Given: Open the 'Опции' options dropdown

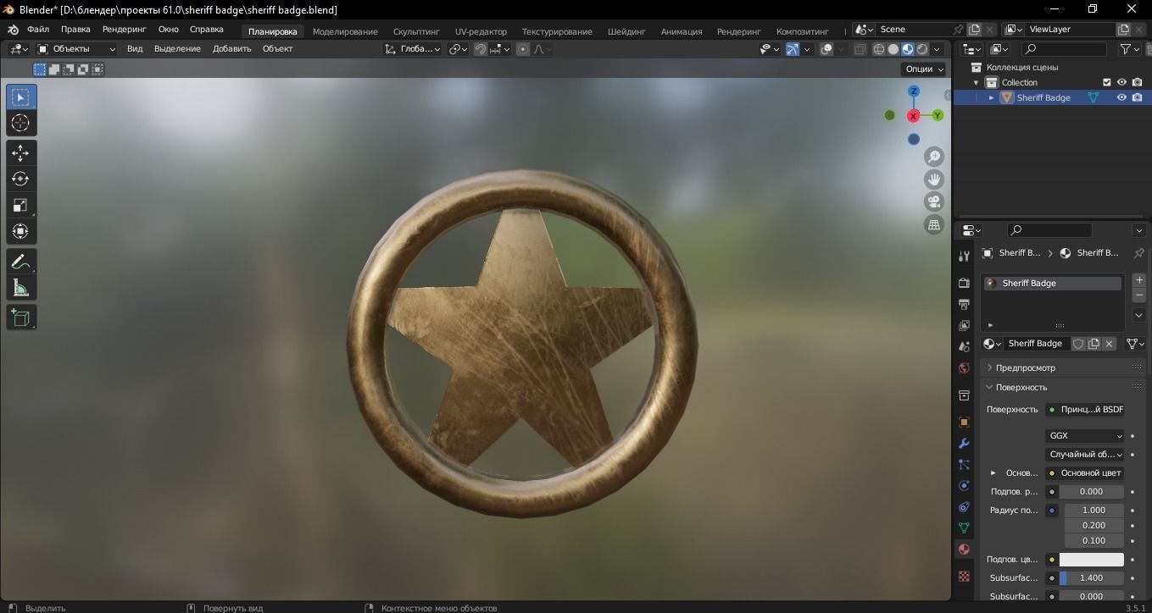Looking at the screenshot, I should (924, 69).
